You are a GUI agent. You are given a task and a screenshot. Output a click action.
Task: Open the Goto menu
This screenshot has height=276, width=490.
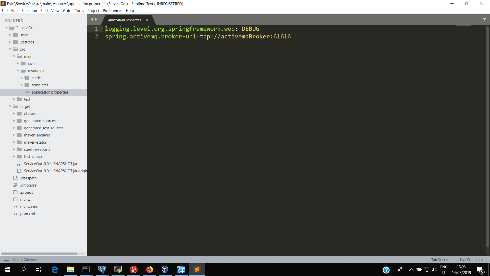pos(67,10)
